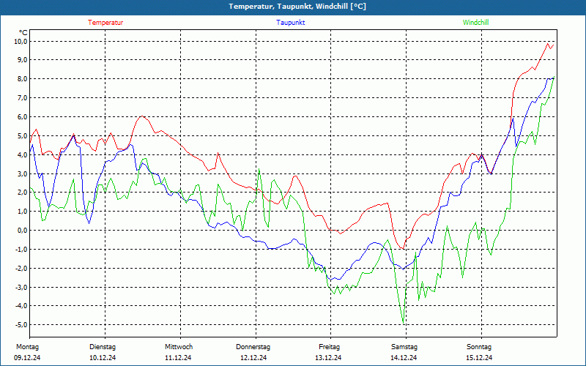
Task: Click the -2,0 y-axis value
Action: click(x=21, y=268)
